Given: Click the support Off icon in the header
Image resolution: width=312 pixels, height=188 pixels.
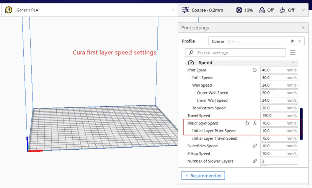Looking at the screenshot, I should [x=262, y=10].
